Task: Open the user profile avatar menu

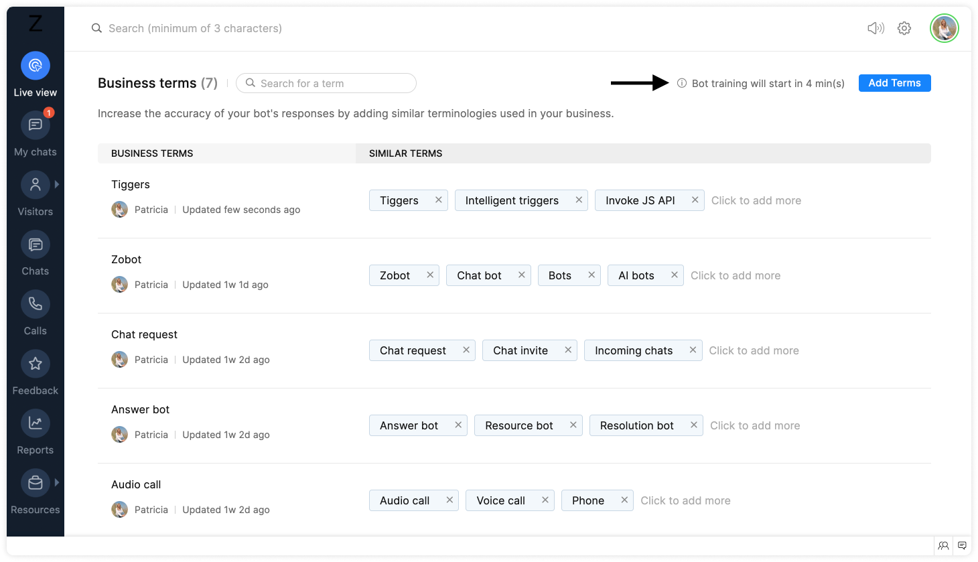Action: coord(944,28)
